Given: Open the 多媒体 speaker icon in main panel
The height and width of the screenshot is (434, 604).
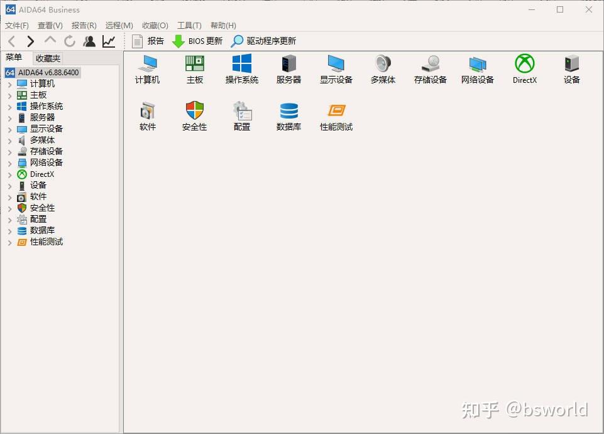Looking at the screenshot, I should [383, 69].
